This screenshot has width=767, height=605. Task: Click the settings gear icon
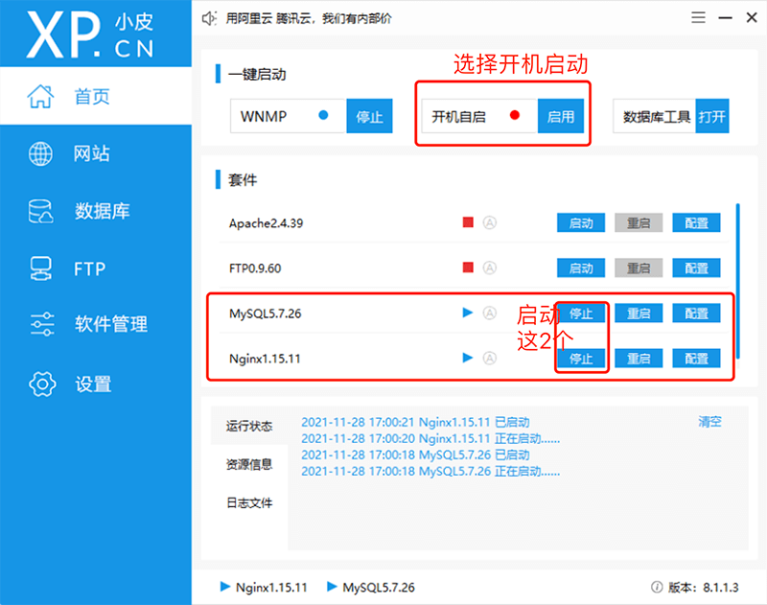pyautogui.click(x=42, y=384)
